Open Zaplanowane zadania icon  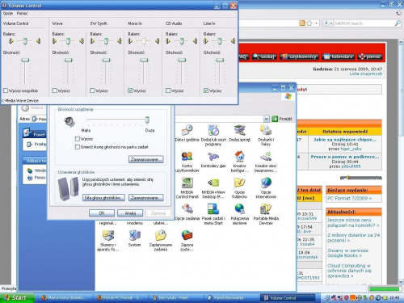coord(161,236)
